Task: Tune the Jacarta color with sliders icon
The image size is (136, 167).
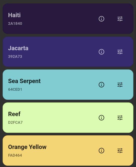Action: pyautogui.click(x=120, y=52)
